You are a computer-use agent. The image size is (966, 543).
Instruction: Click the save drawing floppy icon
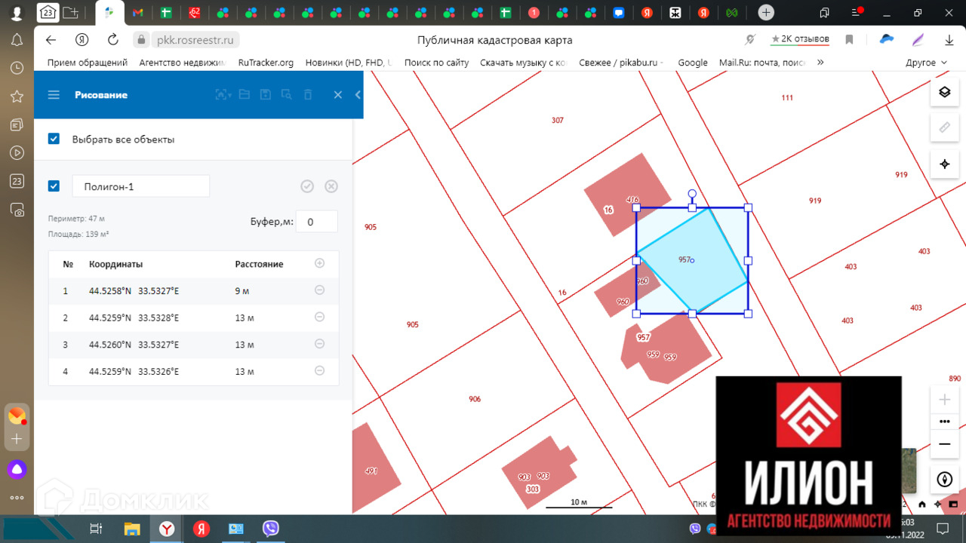click(265, 95)
